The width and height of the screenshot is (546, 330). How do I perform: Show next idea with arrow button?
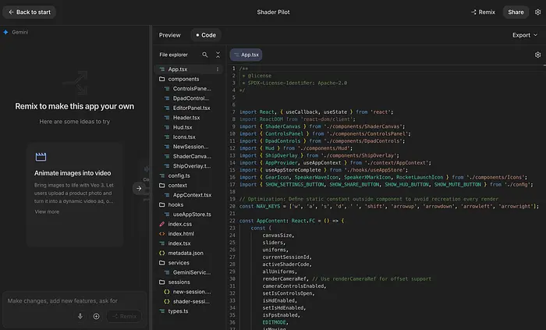click(x=139, y=188)
